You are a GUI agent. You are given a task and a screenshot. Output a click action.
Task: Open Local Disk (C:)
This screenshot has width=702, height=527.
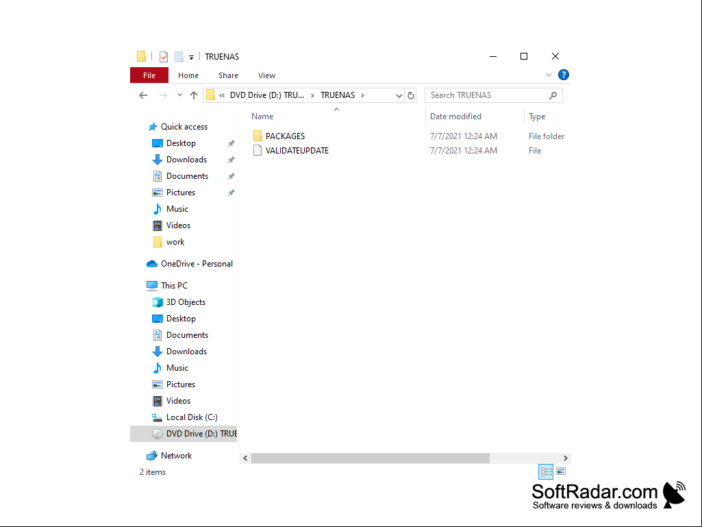(x=192, y=417)
